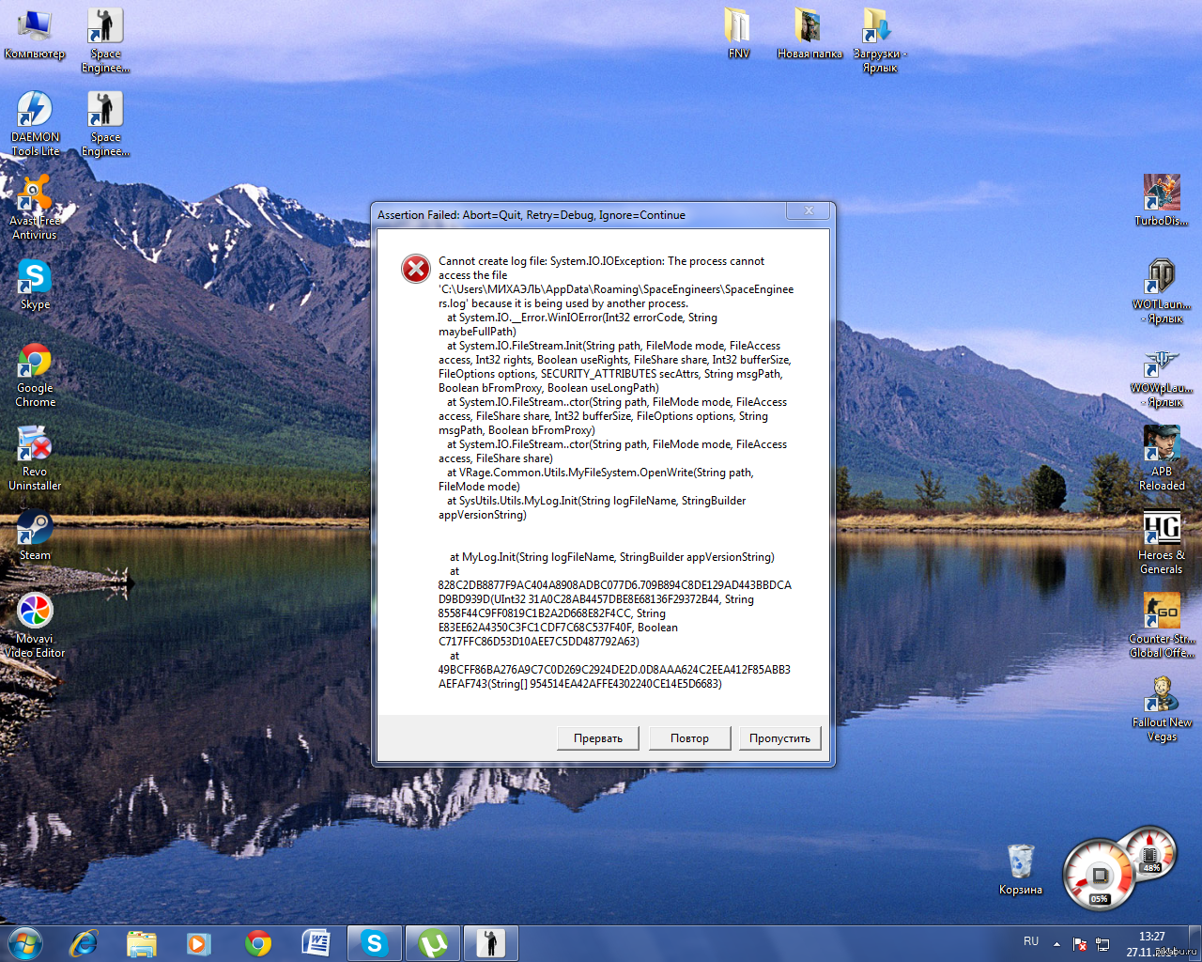
Task: Select Counter-Strike Global Offensive desktop icon
Action: pos(1162,613)
